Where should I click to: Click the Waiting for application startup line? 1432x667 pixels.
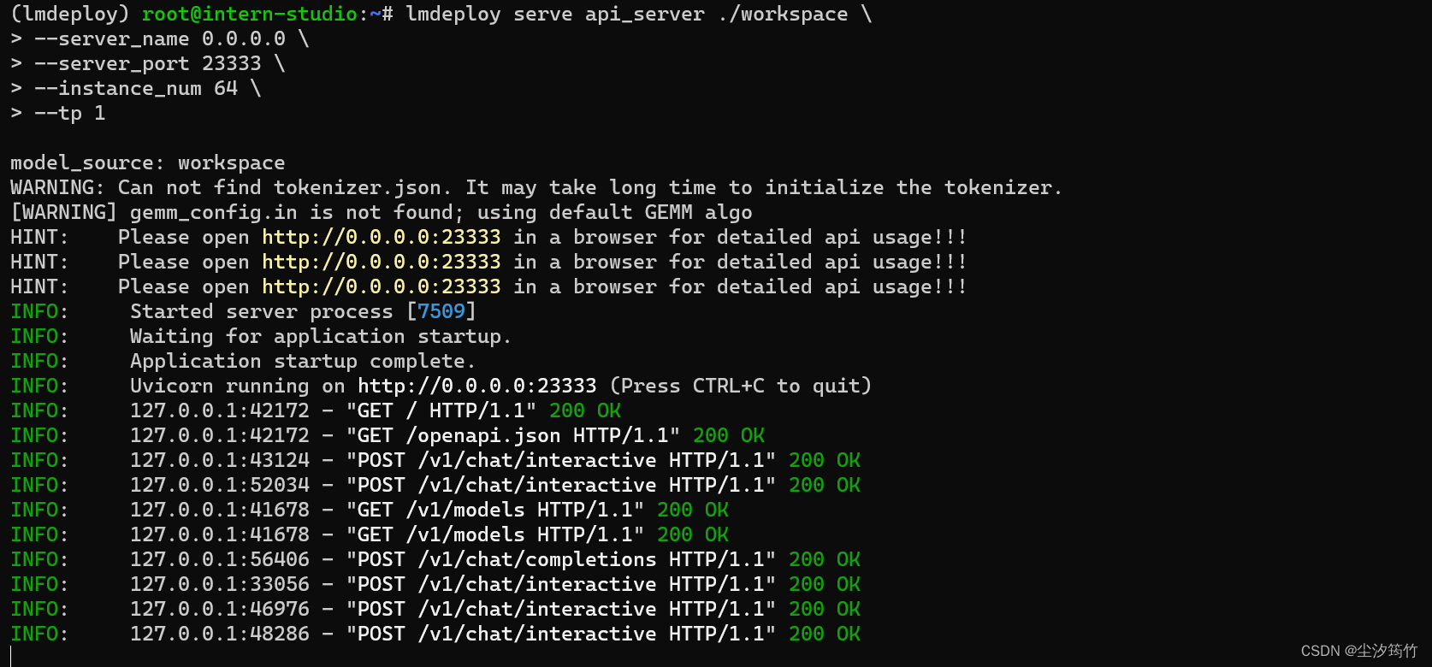click(261, 336)
